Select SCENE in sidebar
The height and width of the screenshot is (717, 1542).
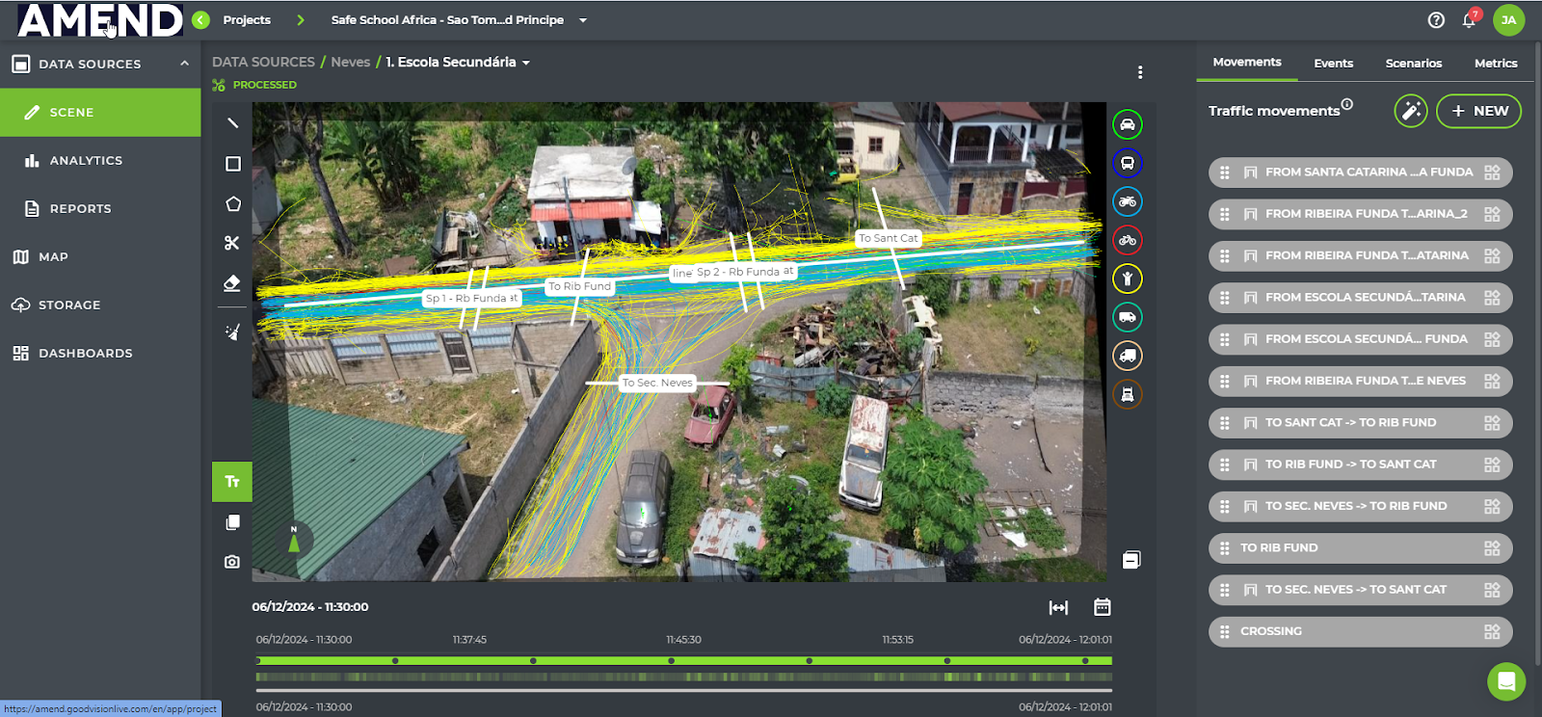coord(100,113)
